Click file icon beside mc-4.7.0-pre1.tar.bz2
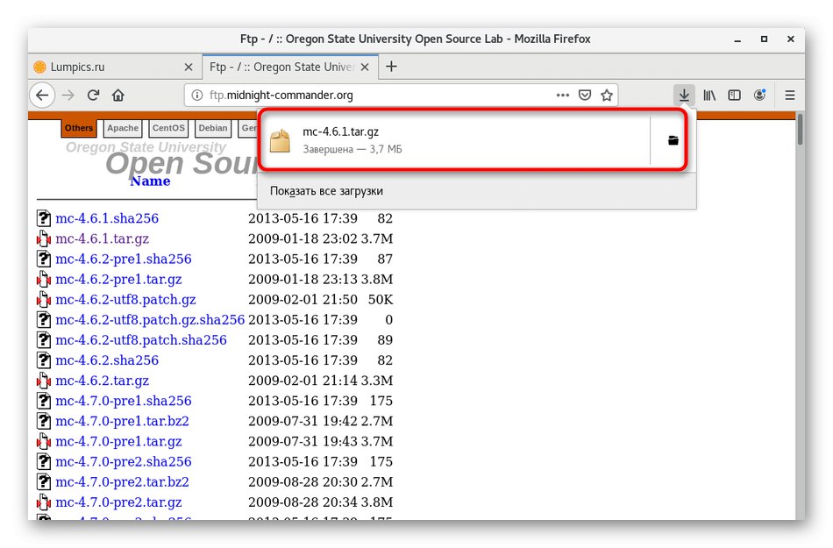This screenshot has height=548, width=833. coord(44,421)
